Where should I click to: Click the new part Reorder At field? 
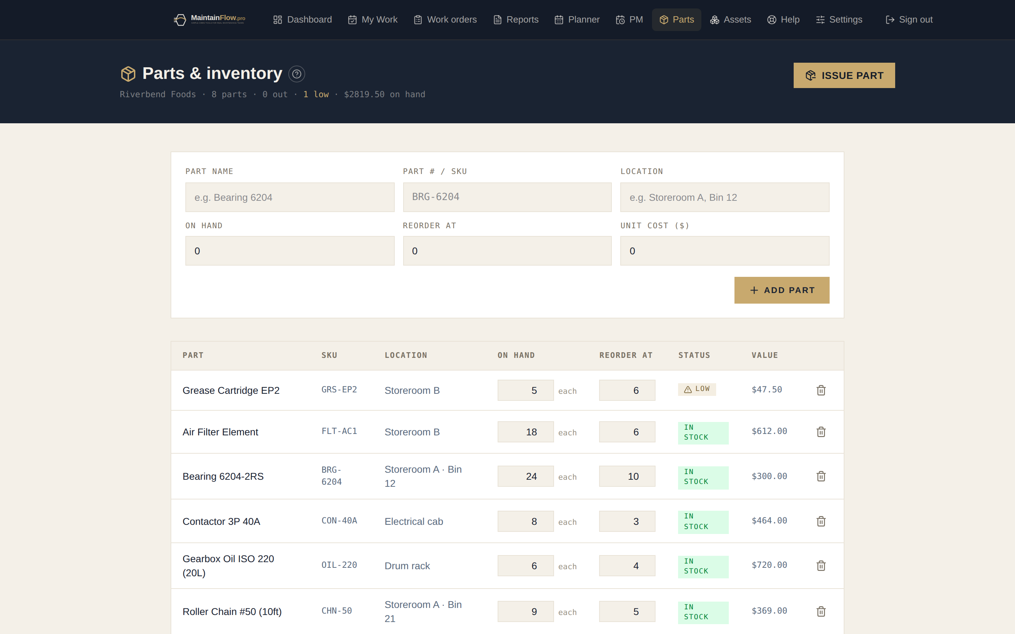click(507, 251)
